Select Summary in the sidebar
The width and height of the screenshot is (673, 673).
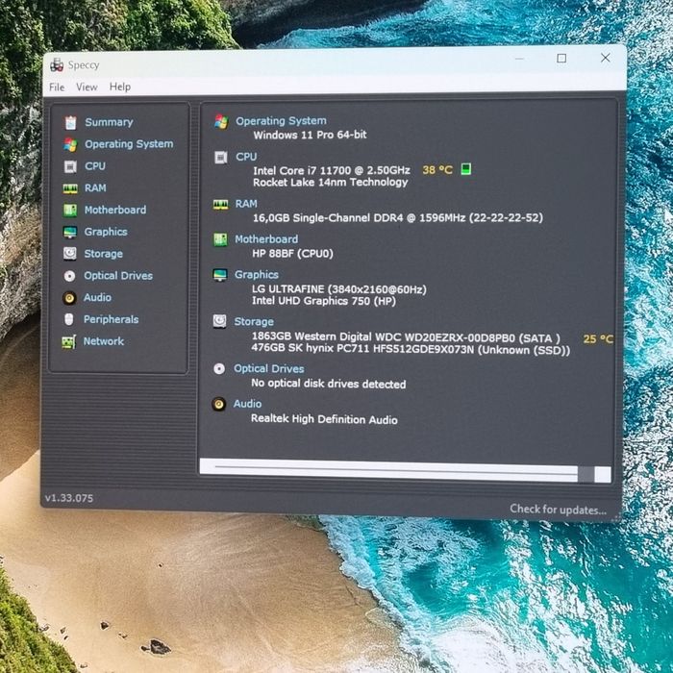coord(109,122)
